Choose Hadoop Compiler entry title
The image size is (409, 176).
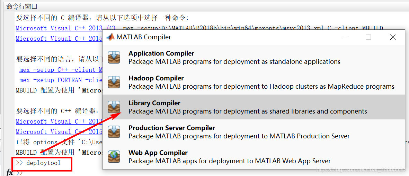coord(156,78)
